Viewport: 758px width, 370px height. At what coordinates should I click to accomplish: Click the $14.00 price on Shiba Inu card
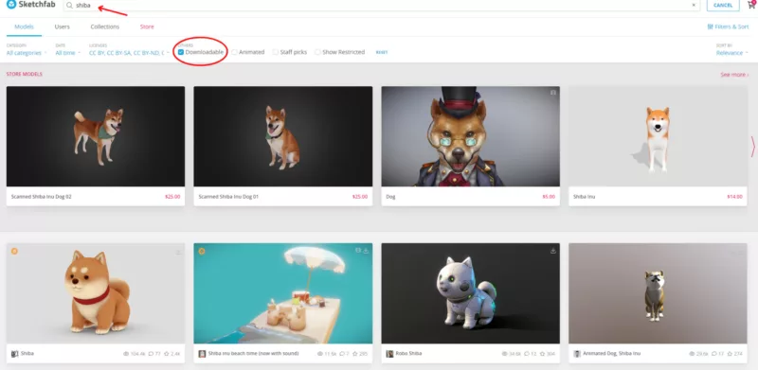pos(735,197)
